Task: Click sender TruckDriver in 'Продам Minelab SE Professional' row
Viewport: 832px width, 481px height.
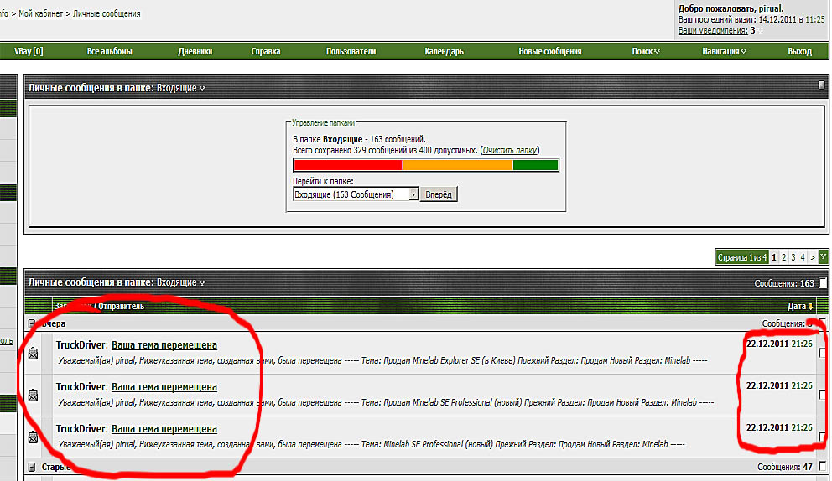Action: (x=81, y=387)
